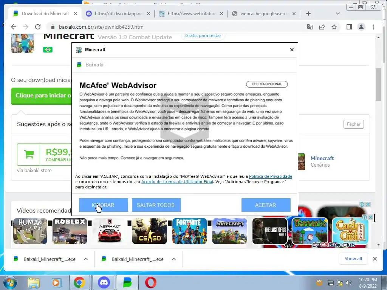This screenshot has height=290, width=387.
Task: Click the Baixaki installer taskbar icon
Action: 127,282
